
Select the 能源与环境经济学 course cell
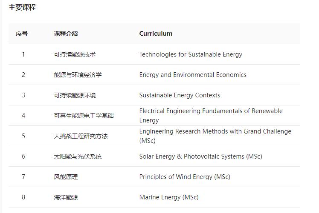pos(78,75)
